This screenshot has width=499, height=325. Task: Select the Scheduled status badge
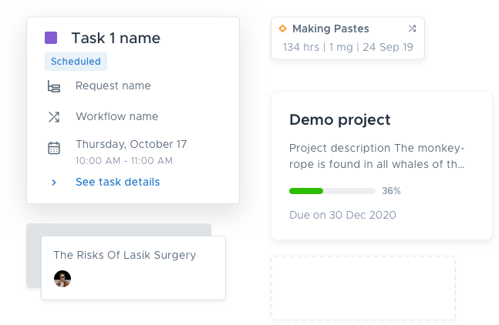click(76, 62)
